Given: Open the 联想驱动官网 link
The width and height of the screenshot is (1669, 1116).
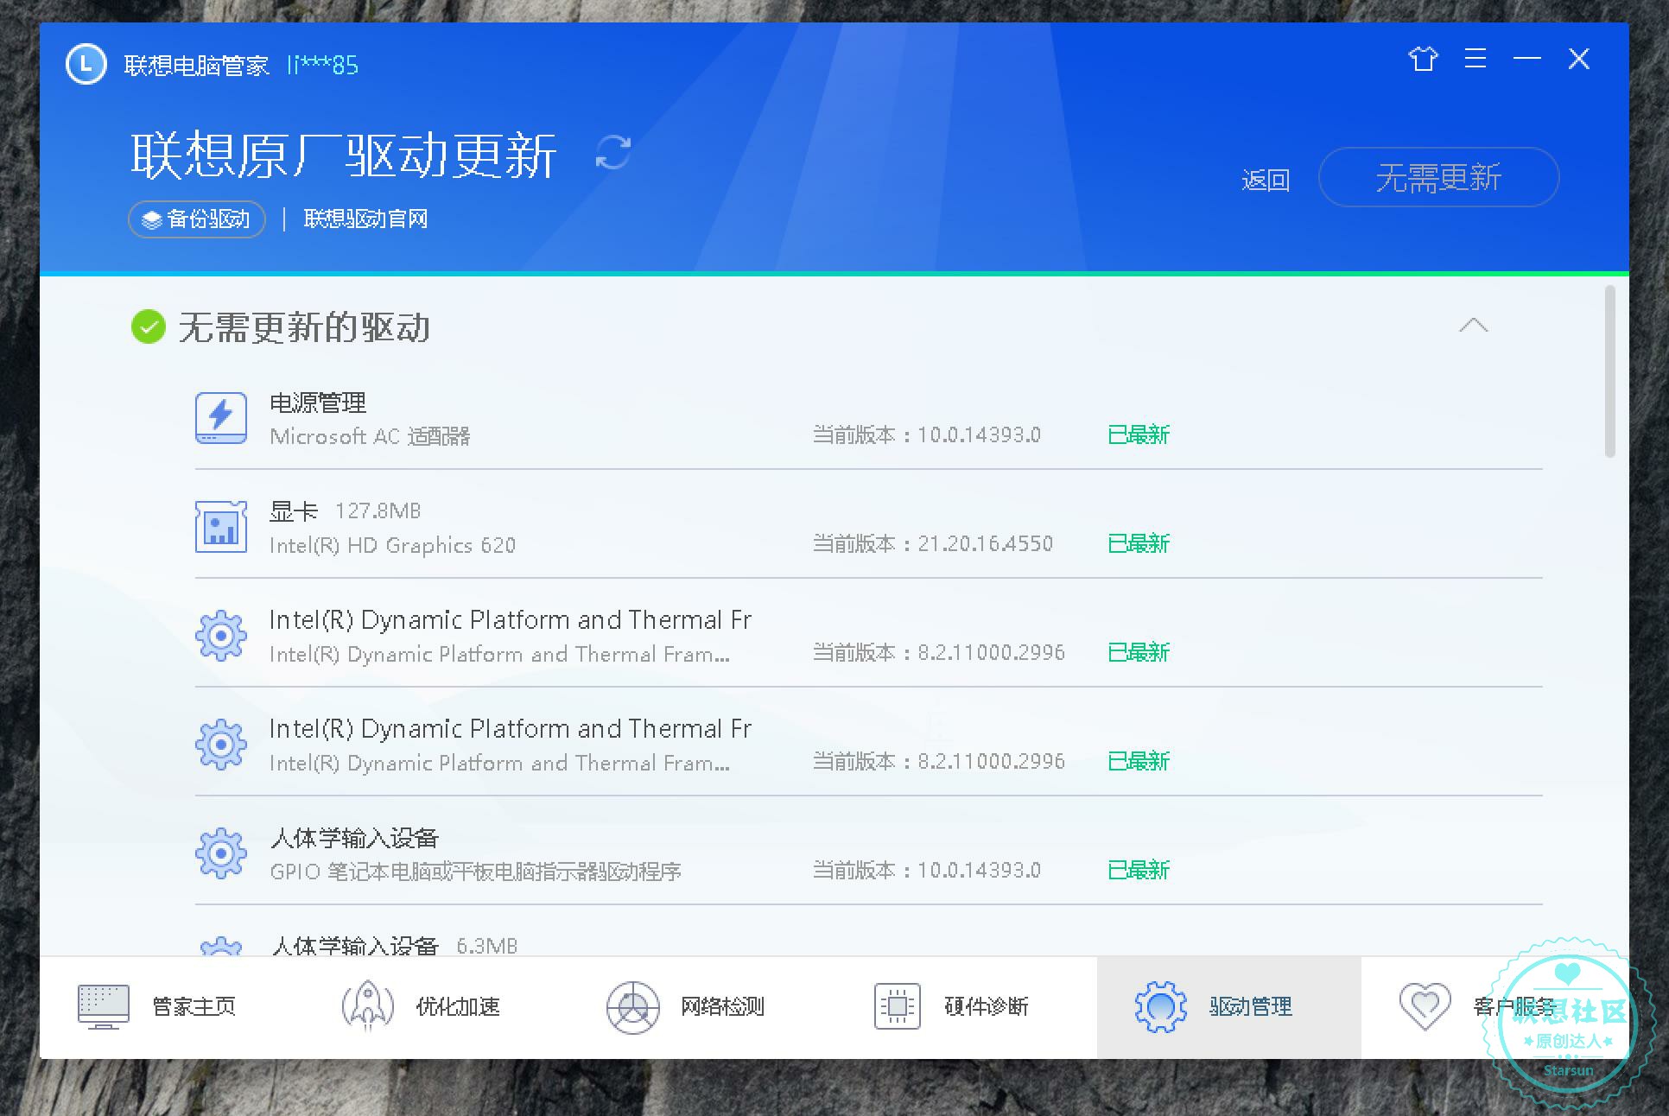Looking at the screenshot, I should point(365,219).
